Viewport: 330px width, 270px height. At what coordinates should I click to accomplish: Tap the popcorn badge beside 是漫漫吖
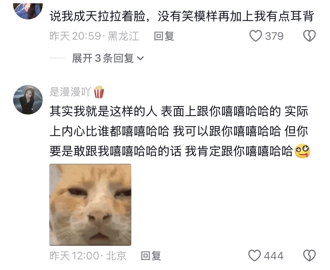(x=99, y=92)
